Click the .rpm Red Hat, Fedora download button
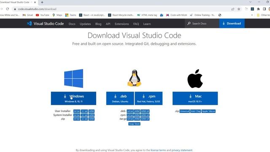 [x=148, y=98]
